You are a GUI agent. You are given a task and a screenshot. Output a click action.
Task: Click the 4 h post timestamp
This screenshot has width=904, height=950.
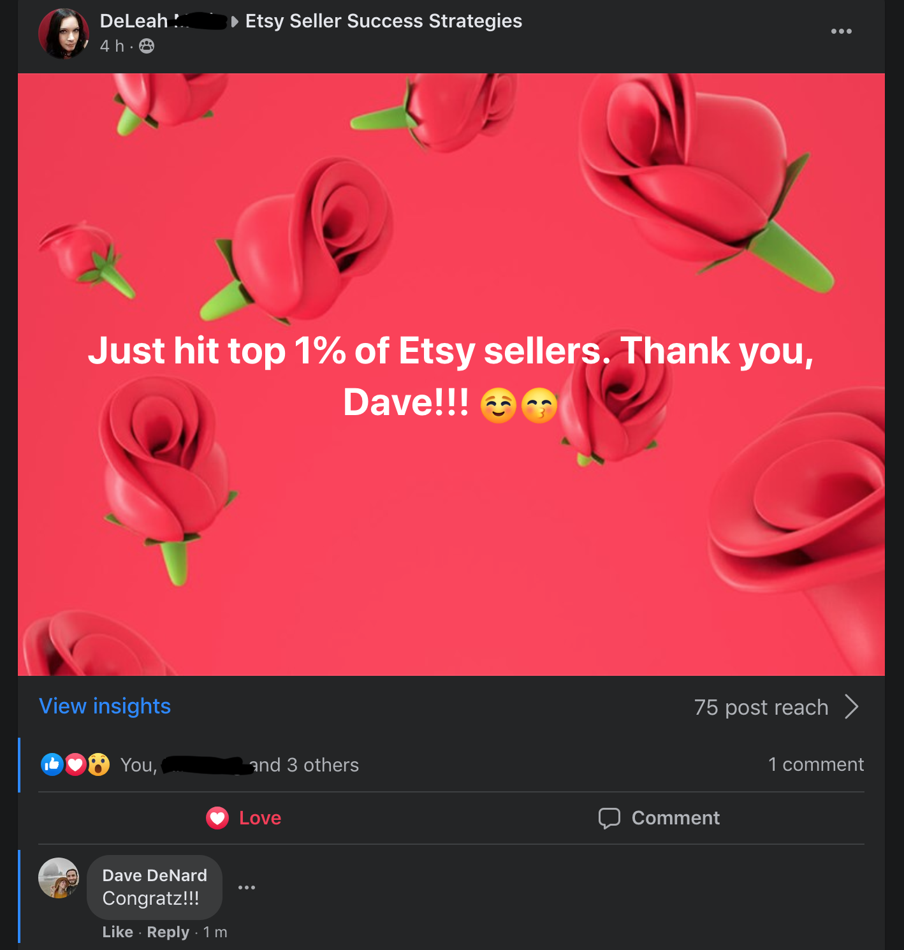point(112,46)
